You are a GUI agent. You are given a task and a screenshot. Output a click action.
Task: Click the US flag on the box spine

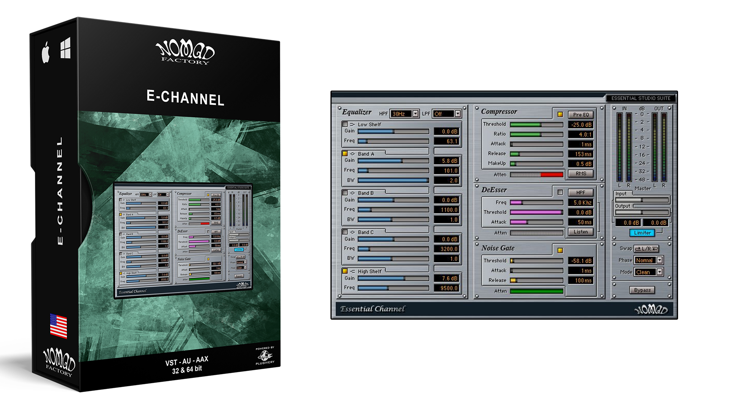59,326
